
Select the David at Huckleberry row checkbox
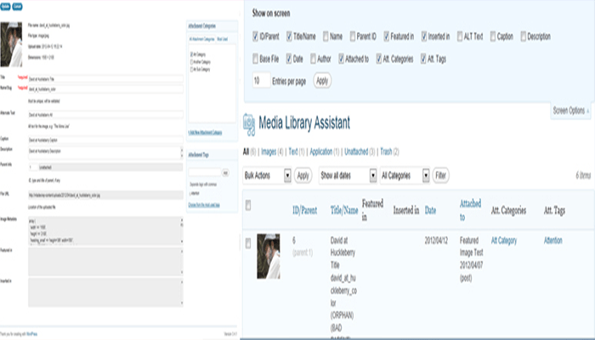(x=248, y=244)
